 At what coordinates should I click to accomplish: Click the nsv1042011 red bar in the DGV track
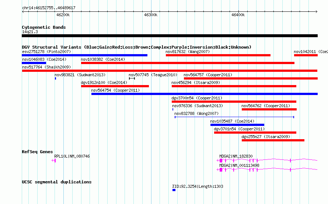pos(306,55)
